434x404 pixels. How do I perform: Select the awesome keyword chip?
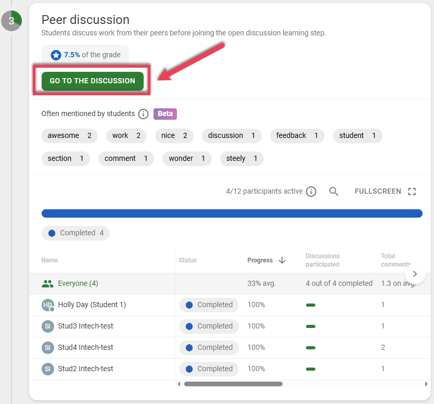point(69,135)
